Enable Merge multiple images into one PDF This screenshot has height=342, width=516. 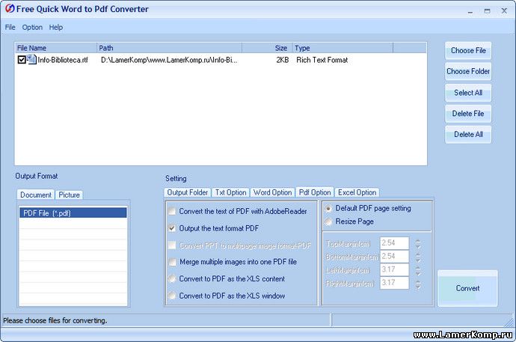[173, 262]
